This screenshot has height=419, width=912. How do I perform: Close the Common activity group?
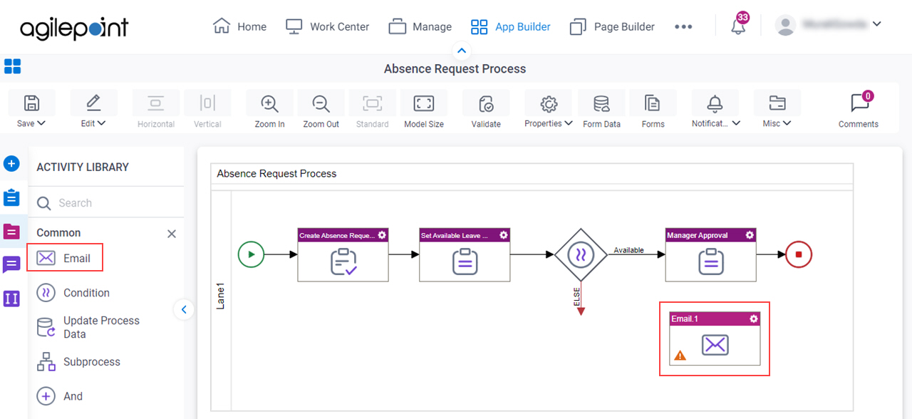click(x=172, y=234)
